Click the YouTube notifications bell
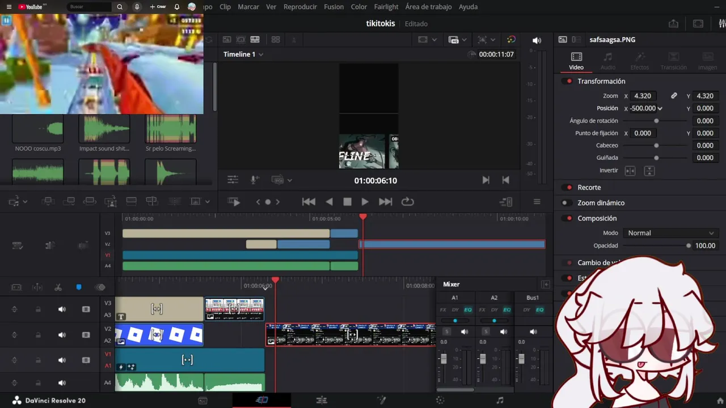The height and width of the screenshot is (408, 726). pos(177,7)
